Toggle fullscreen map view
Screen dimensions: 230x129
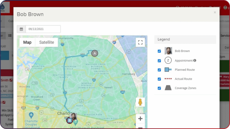click(140, 42)
